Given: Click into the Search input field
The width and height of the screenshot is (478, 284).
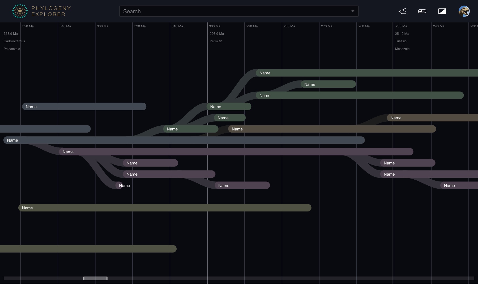Looking at the screenshot, I should (234, 11).
